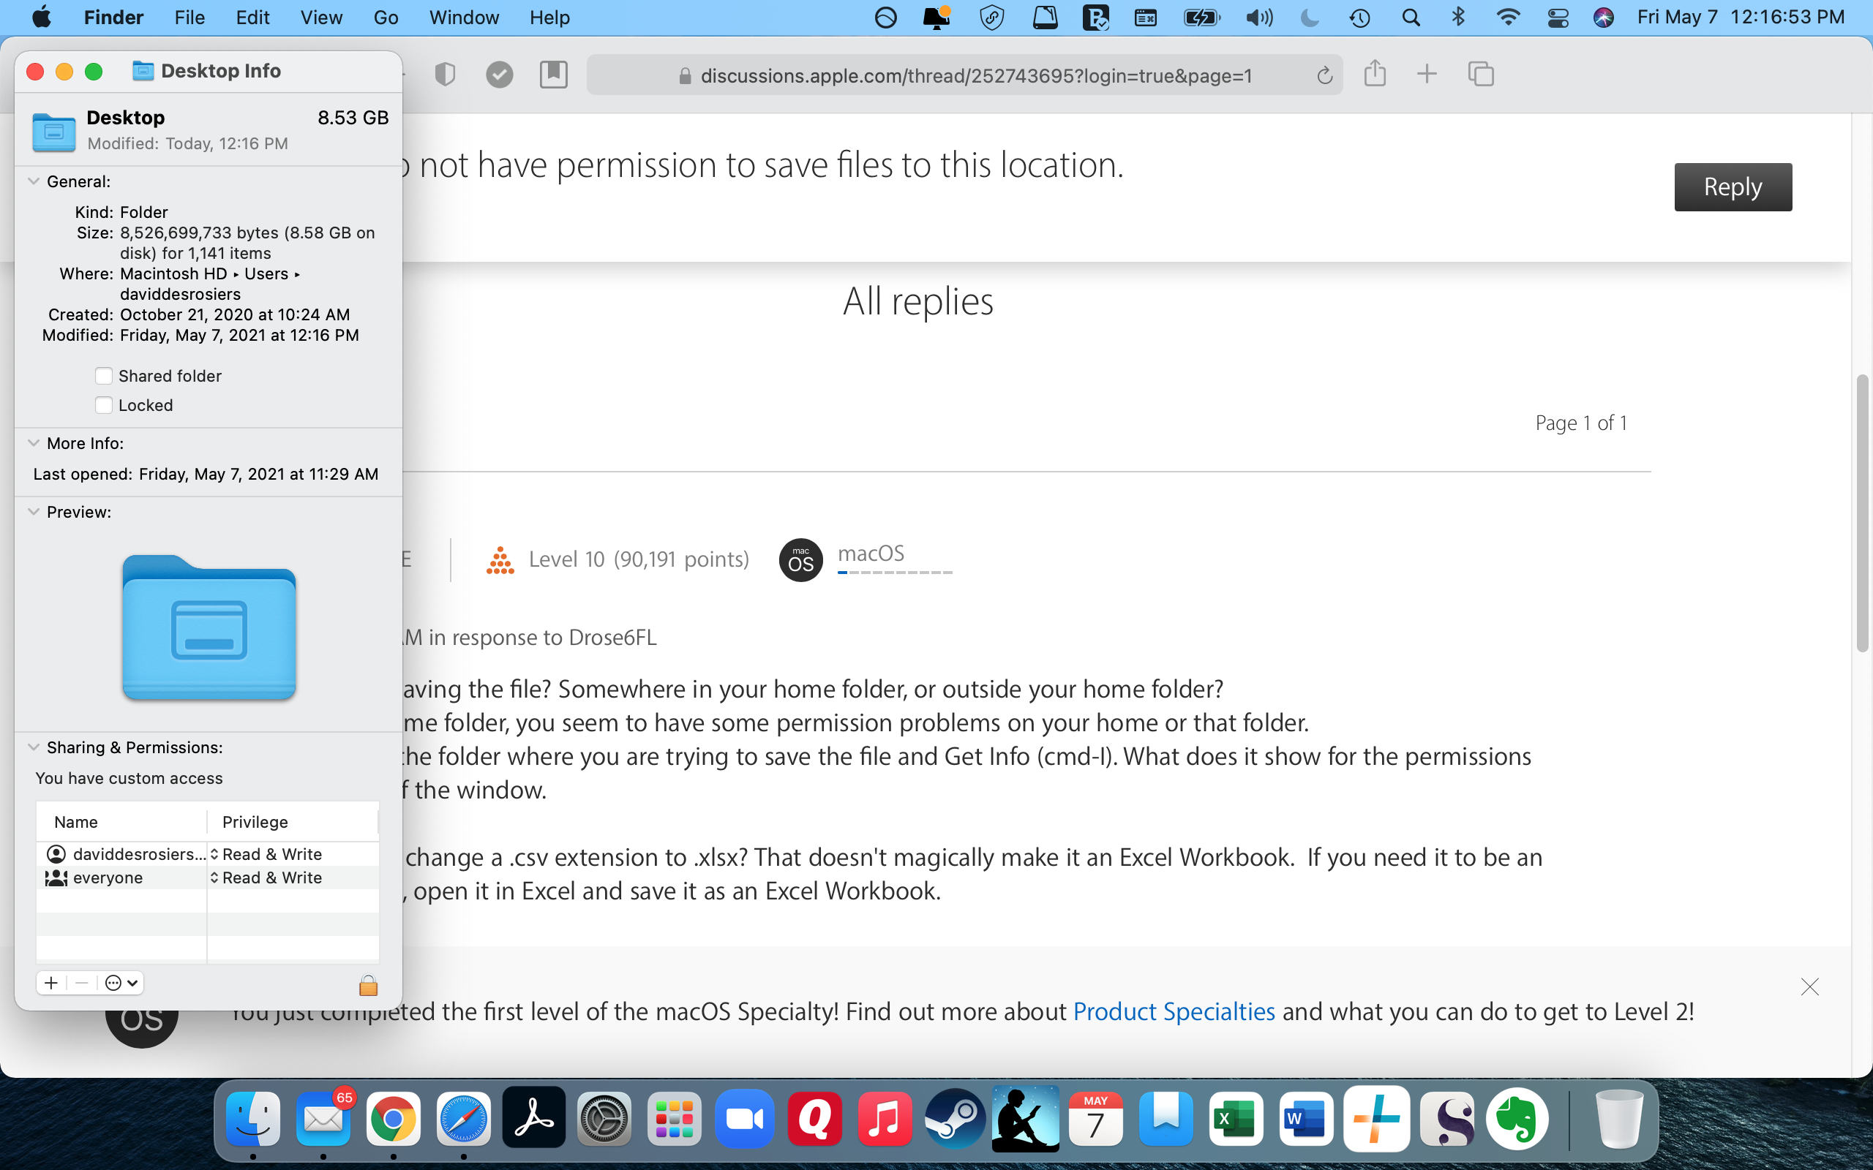Open the Product Specialties link
This screenshot has height=1170, width=1873.
(x=1174, y=1011)
